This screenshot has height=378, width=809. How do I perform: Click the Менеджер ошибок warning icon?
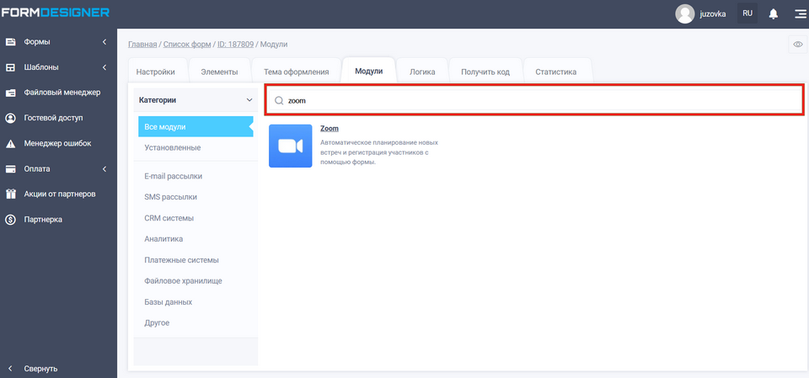coord(10,144)
